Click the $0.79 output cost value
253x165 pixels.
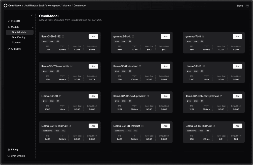(x=92, y=79)
